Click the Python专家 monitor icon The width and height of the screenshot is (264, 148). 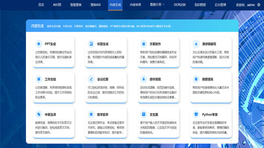(x=196, y=114)
